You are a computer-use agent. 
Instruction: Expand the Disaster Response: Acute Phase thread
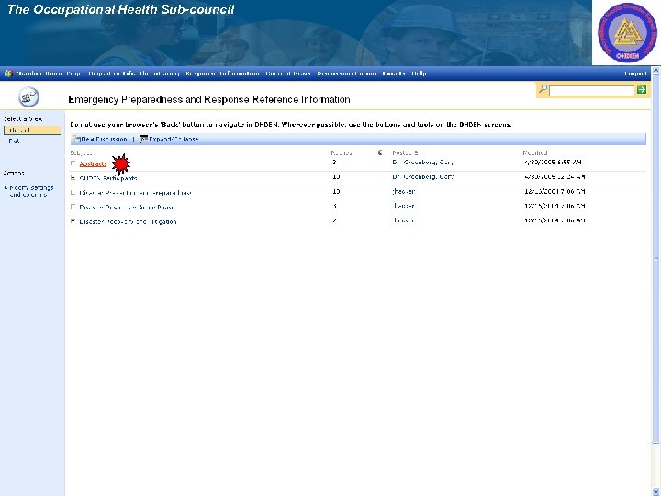pos(73,207)
